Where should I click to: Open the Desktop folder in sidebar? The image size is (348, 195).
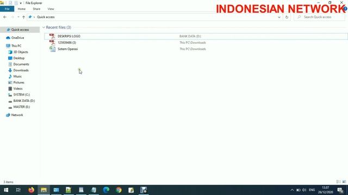tap(18, 58)
